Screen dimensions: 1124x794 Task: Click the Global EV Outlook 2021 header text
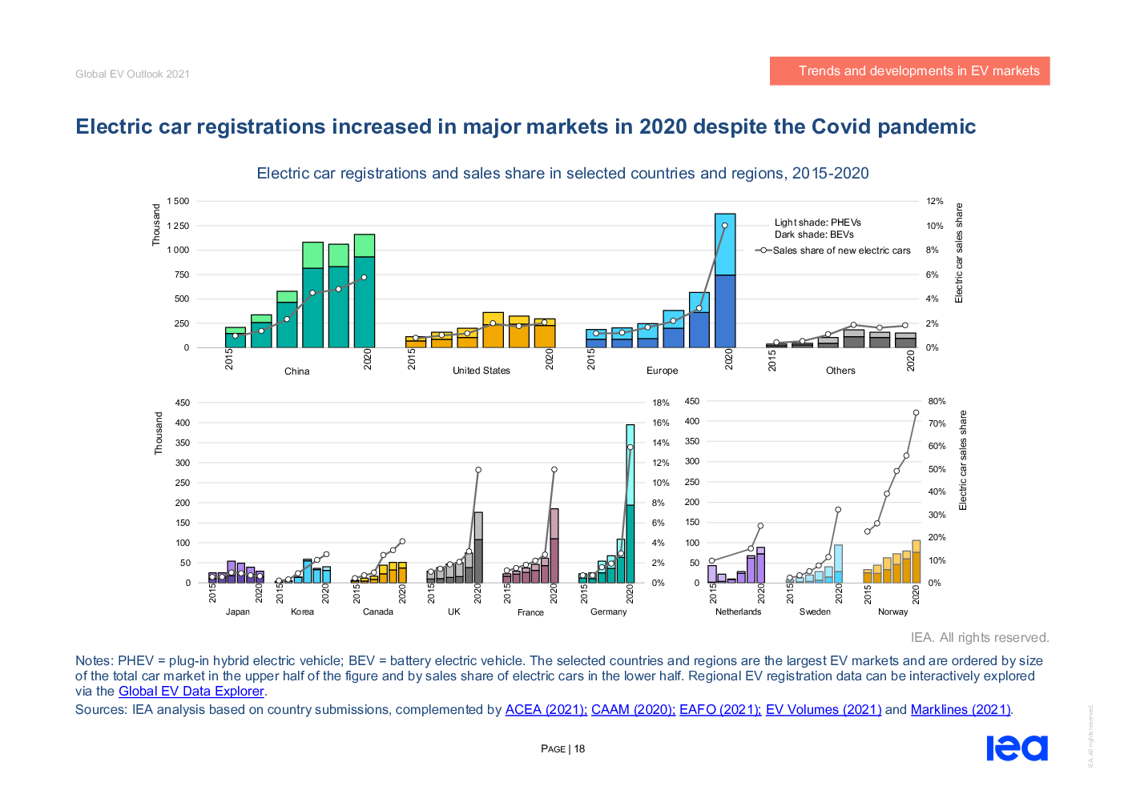point(132,74)
